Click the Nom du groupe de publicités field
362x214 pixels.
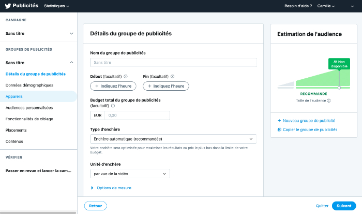click(173, 62)
